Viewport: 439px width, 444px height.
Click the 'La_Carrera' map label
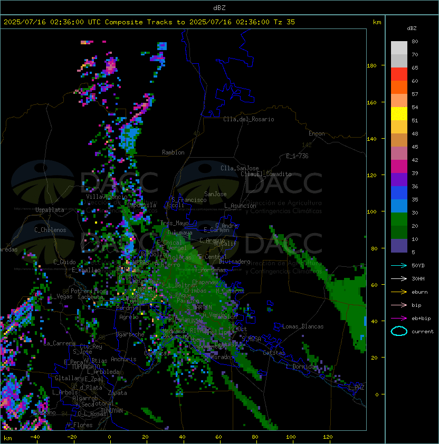pyautogui.click(x=60, y=343)
